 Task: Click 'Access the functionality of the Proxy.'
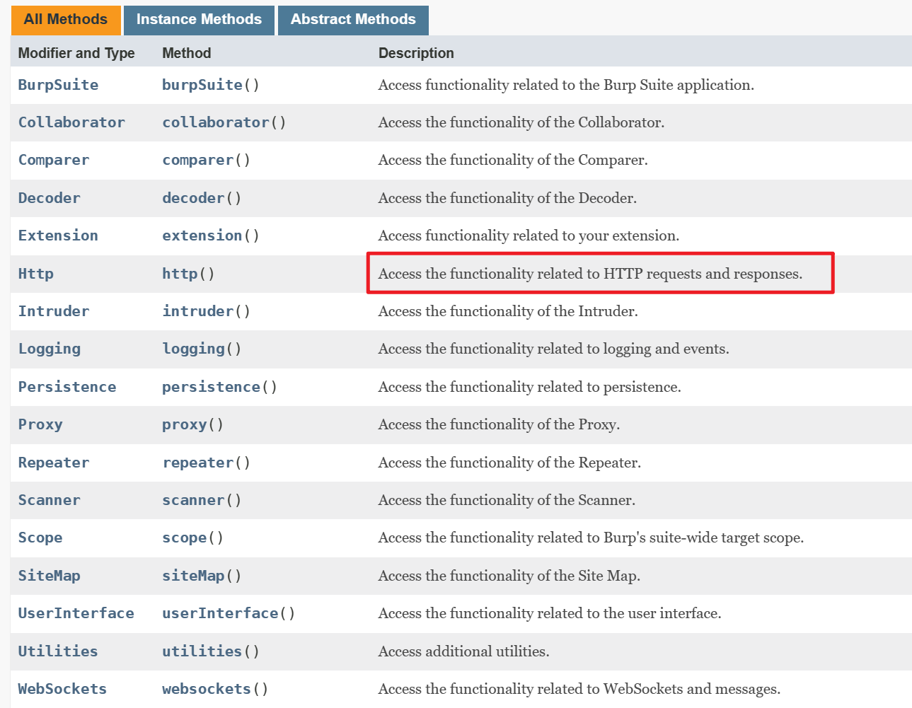(x=499, y=424)
